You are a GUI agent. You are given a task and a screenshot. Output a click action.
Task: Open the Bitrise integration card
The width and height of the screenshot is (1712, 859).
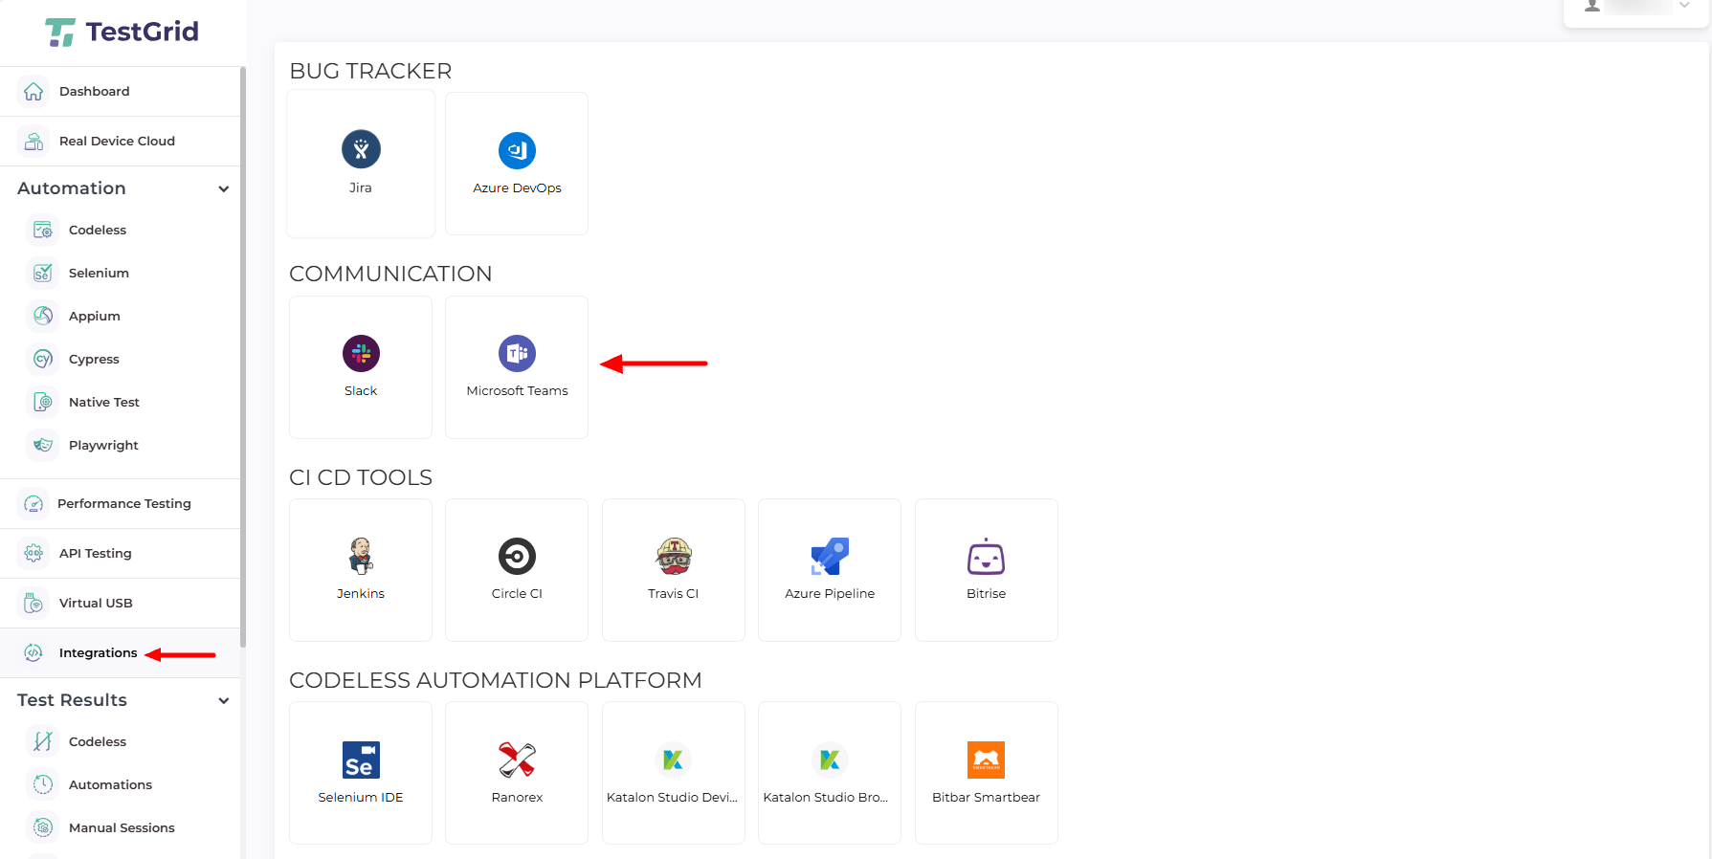tap(986, 569)
